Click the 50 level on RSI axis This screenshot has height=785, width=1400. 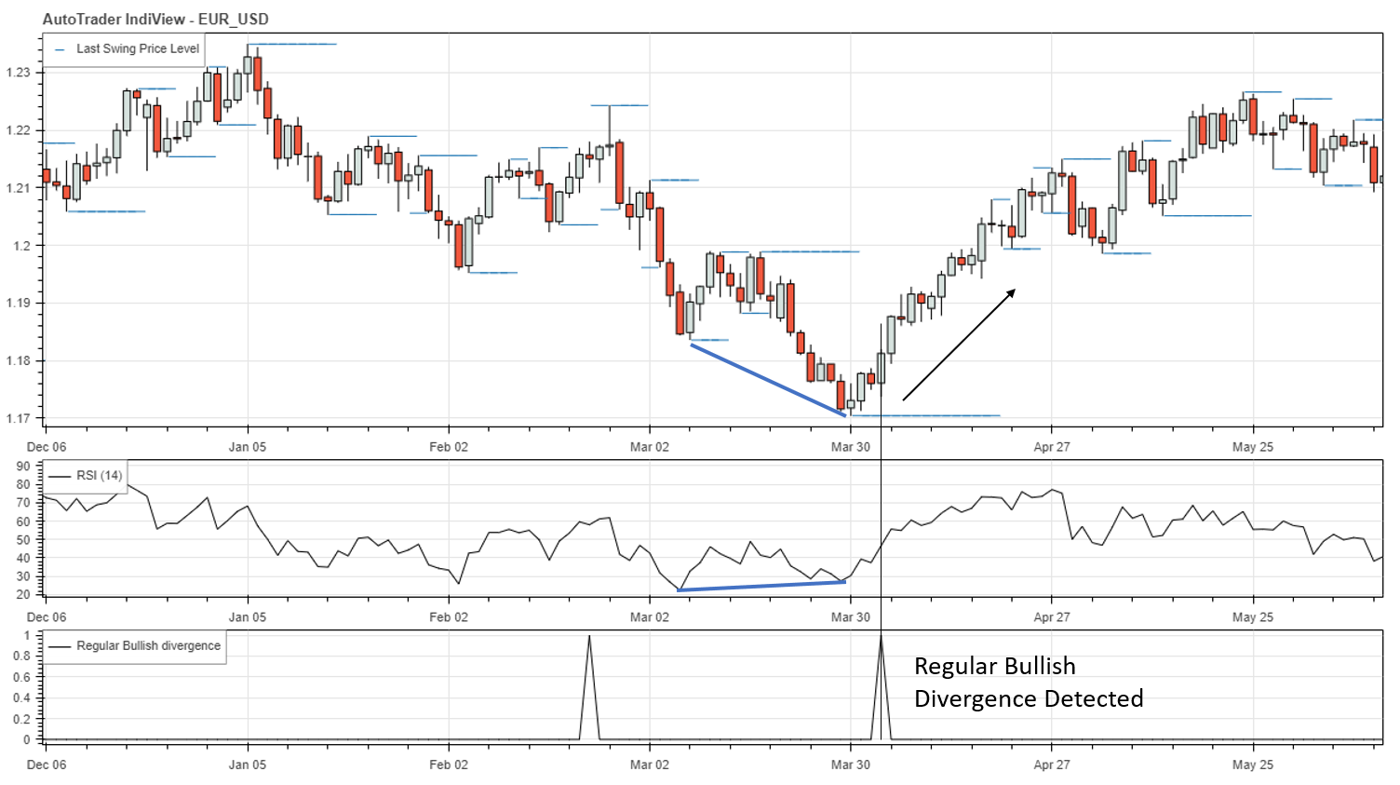23,540
